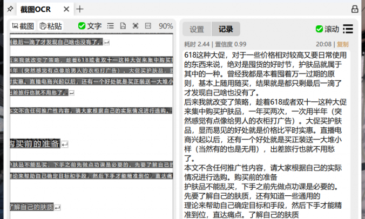Click the save image file icon
The width and height of the screenshot is (365, 219).
point(123,26)
